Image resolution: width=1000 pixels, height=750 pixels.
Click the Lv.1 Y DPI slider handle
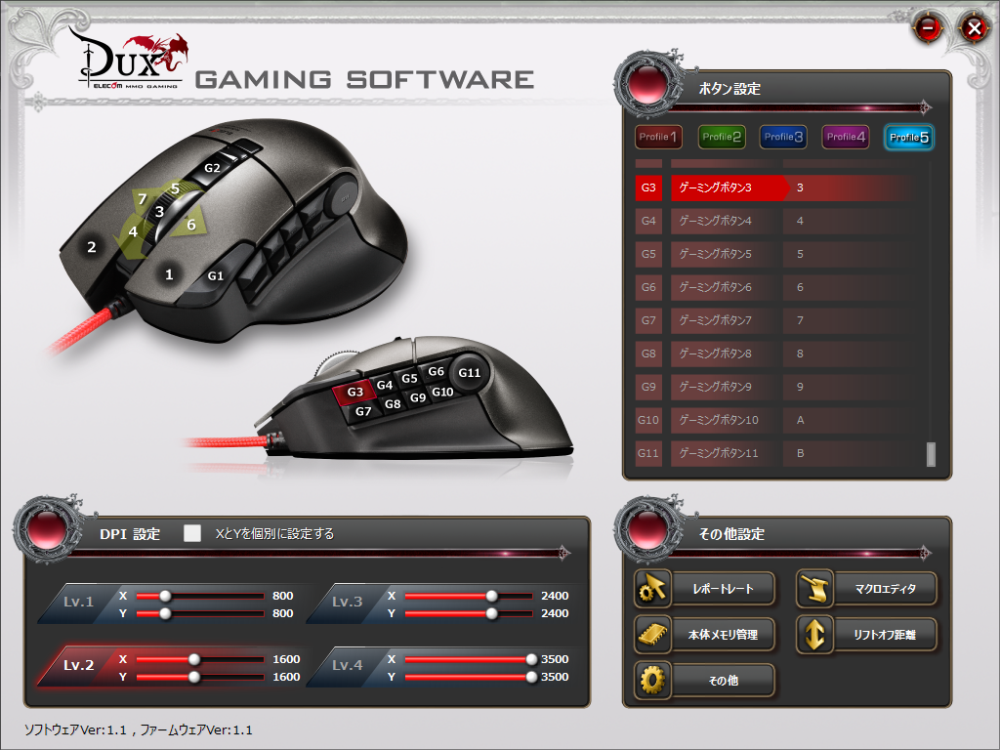tap(165, 613)
